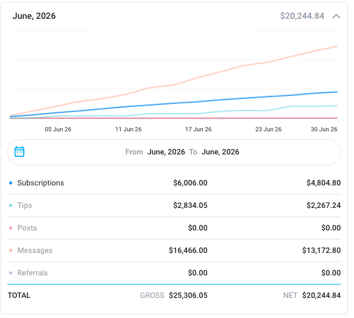354x318 pixels.
Task: Click the 11 Jun 26 axis label
Action: [x=129, y=130]
